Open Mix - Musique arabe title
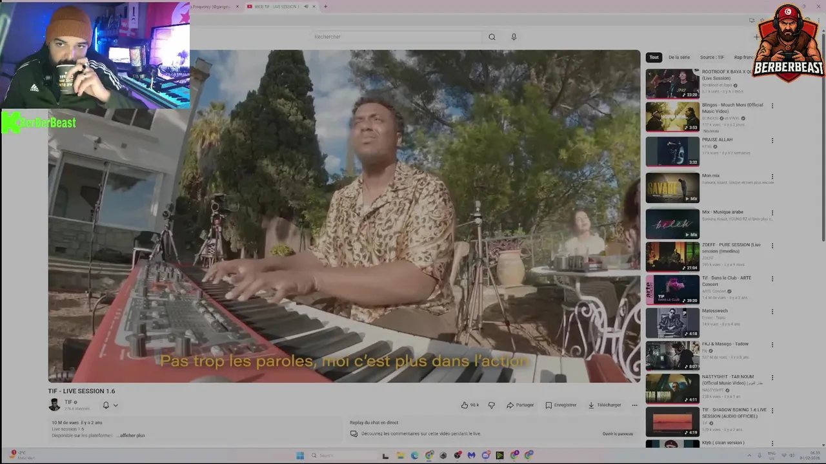 point(723,212)
